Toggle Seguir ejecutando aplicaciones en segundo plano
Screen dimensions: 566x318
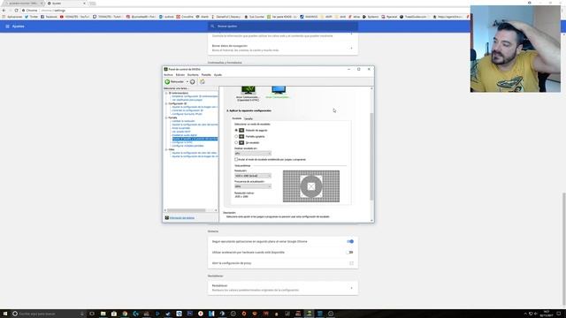pyautogui.click(x=350, y=241)
